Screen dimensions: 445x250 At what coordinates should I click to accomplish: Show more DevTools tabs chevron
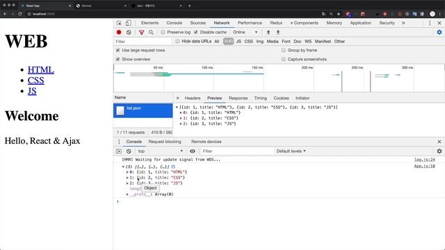(403, 23)
